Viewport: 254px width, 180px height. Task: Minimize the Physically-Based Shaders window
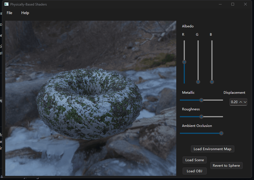[x=220, y=4]
